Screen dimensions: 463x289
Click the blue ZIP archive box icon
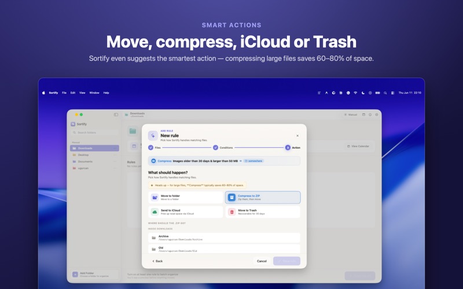coord(232,197)
